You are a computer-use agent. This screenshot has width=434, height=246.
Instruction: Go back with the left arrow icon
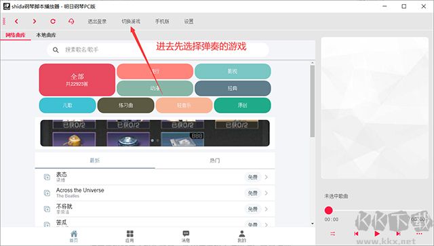point(16,21)
